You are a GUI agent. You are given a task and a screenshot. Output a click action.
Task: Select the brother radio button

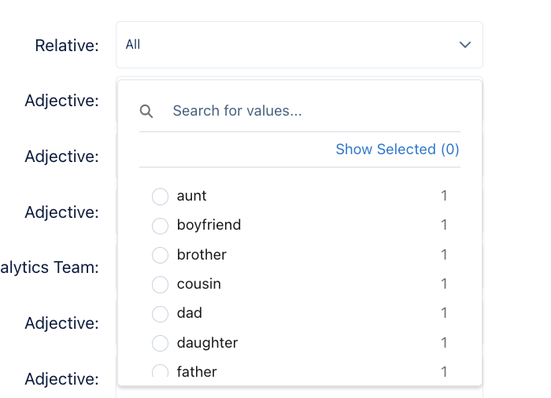point(160,255)
